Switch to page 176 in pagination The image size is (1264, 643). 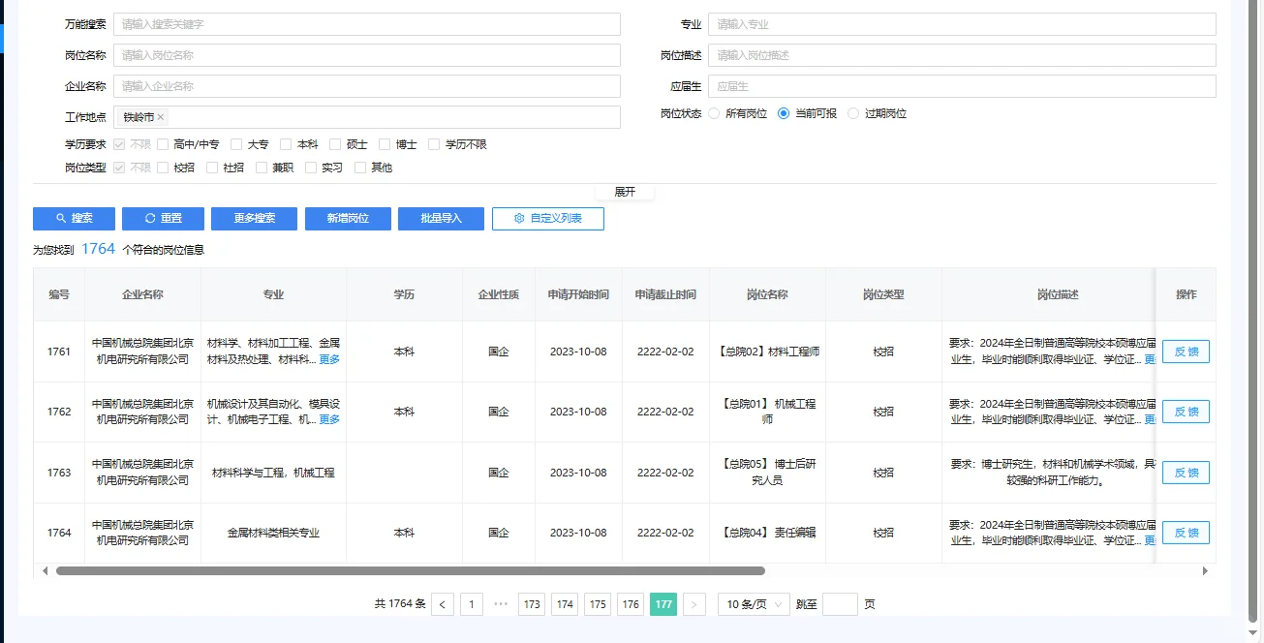click(631, 603)
